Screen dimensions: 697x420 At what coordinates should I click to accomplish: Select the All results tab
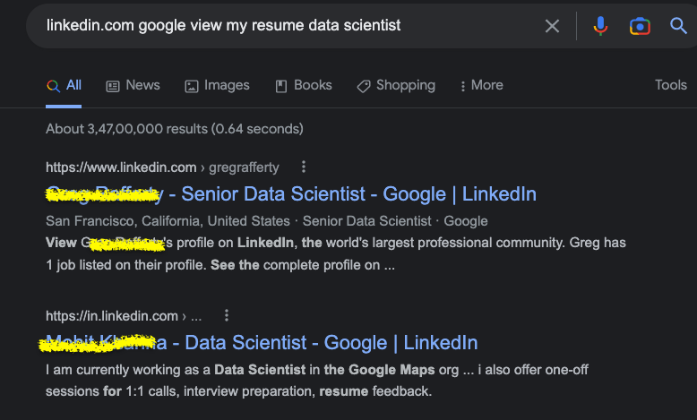coord(65,85)
